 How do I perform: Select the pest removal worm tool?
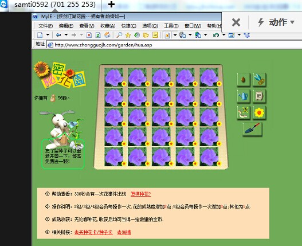click(244, 112)
